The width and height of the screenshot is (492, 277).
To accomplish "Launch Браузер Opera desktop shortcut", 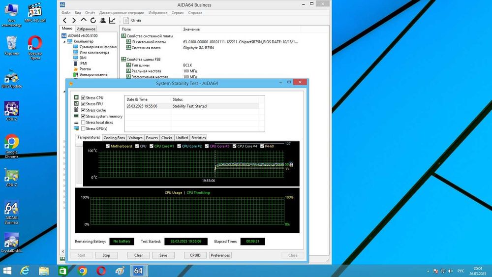I will tap(35, 48).
